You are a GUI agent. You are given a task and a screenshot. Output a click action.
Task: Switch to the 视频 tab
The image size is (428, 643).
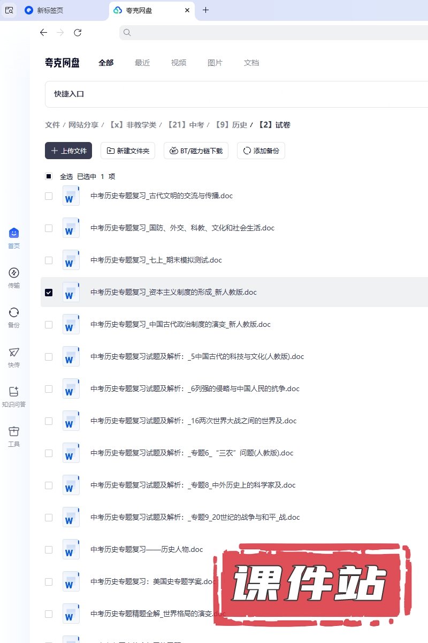point(179,63)
